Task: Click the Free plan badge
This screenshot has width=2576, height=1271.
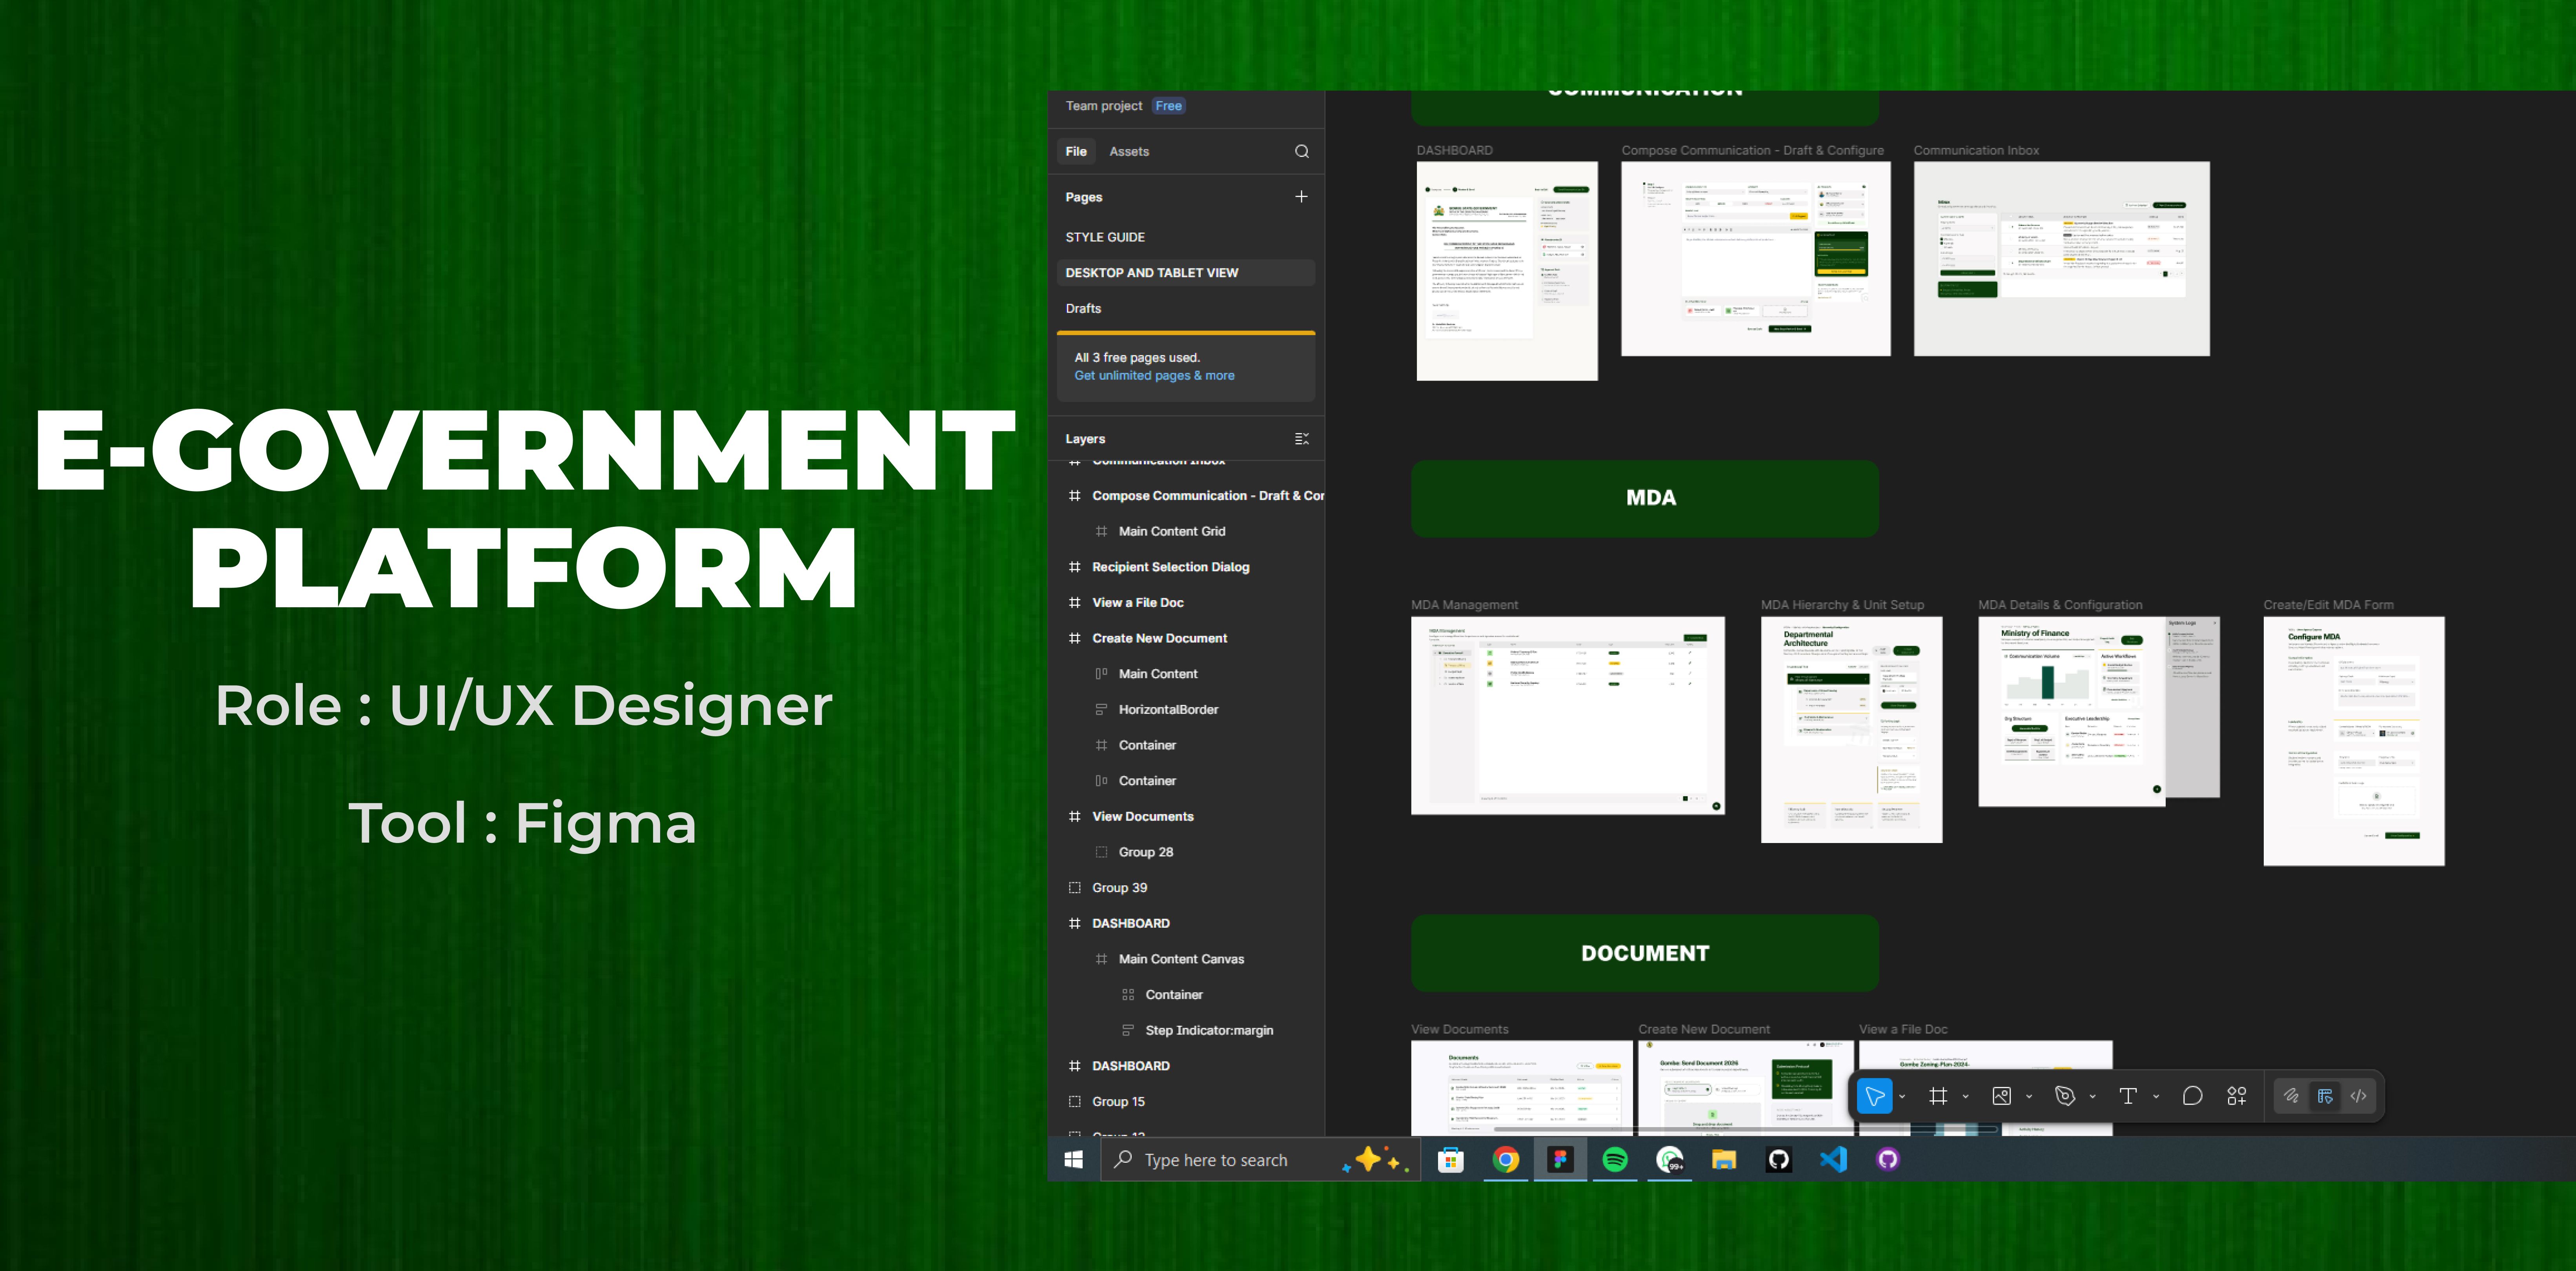Action: (x=1168, y=106)
